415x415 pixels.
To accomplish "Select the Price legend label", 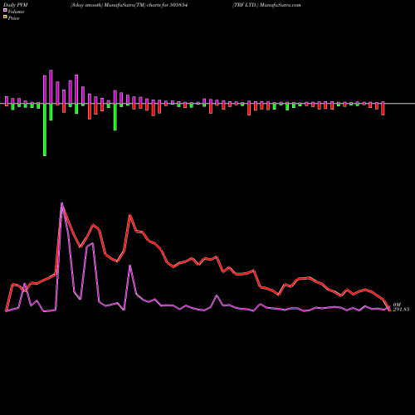I will tap(13, 18).
